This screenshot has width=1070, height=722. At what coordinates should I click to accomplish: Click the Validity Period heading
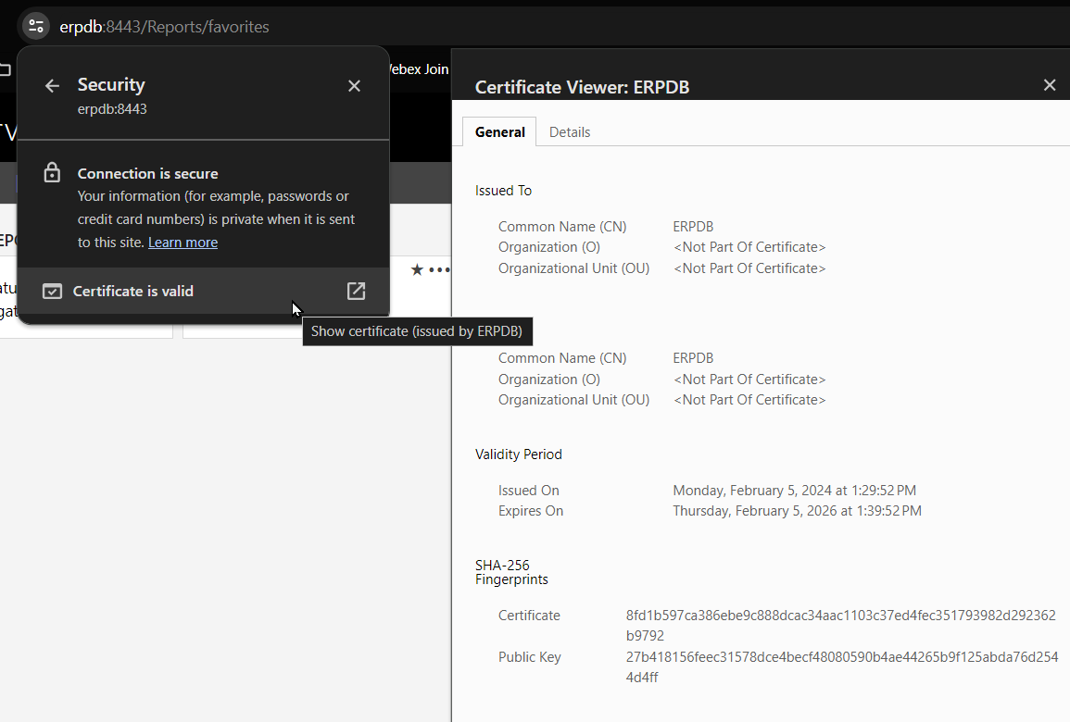click(519, 454)
